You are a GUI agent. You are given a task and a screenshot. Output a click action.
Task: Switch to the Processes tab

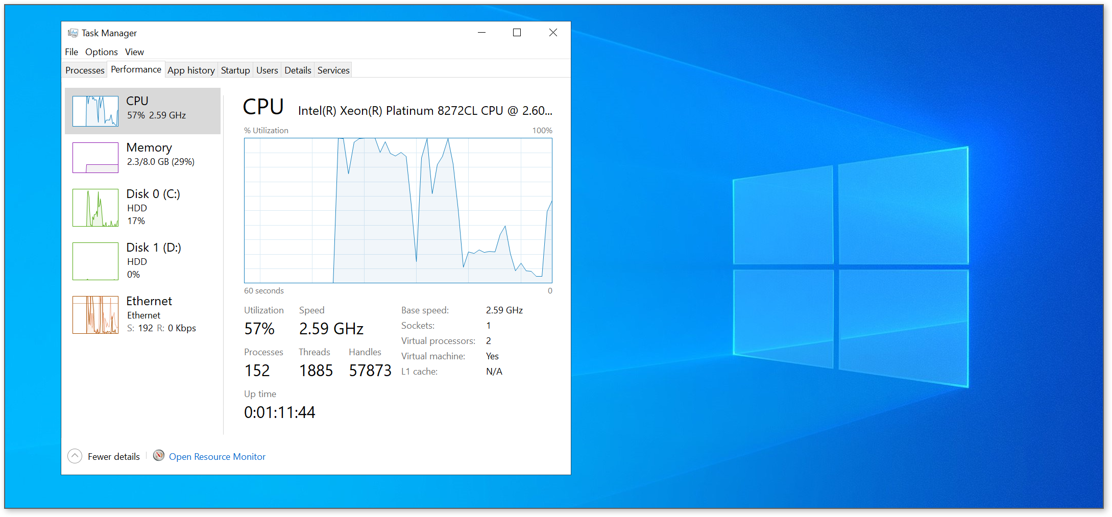click(x=85, y=70)
